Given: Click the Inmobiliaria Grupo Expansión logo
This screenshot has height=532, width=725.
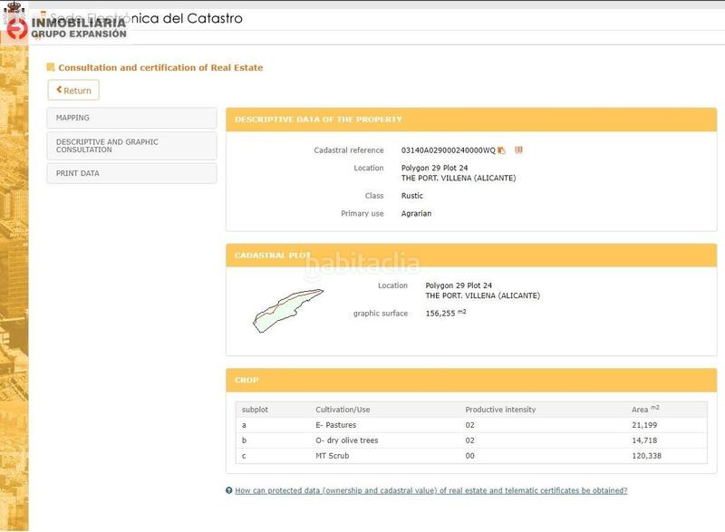Looking at the screenshot, I should (x=66, y=27).
